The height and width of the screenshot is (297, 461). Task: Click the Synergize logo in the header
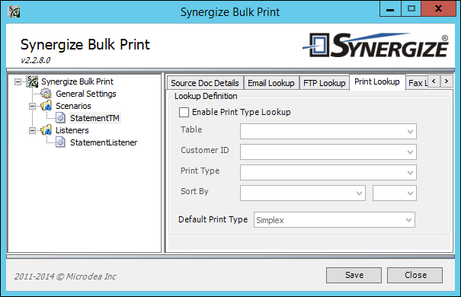[x=376, y=45]
